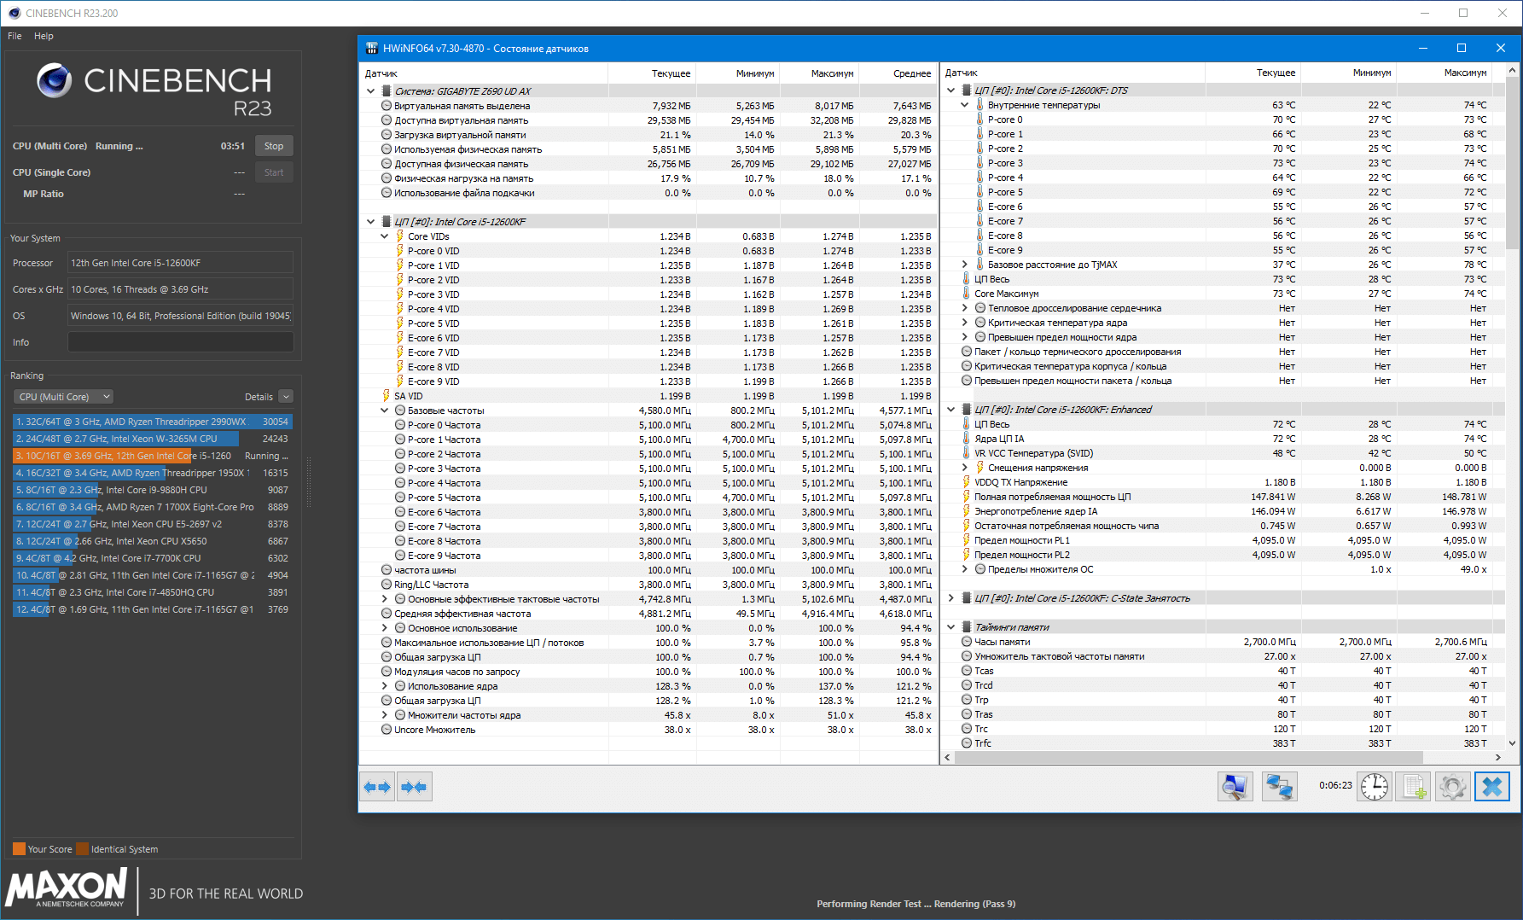Click the P-core 0 thermometer icon

pyautogui.click(x=979, y=119)
